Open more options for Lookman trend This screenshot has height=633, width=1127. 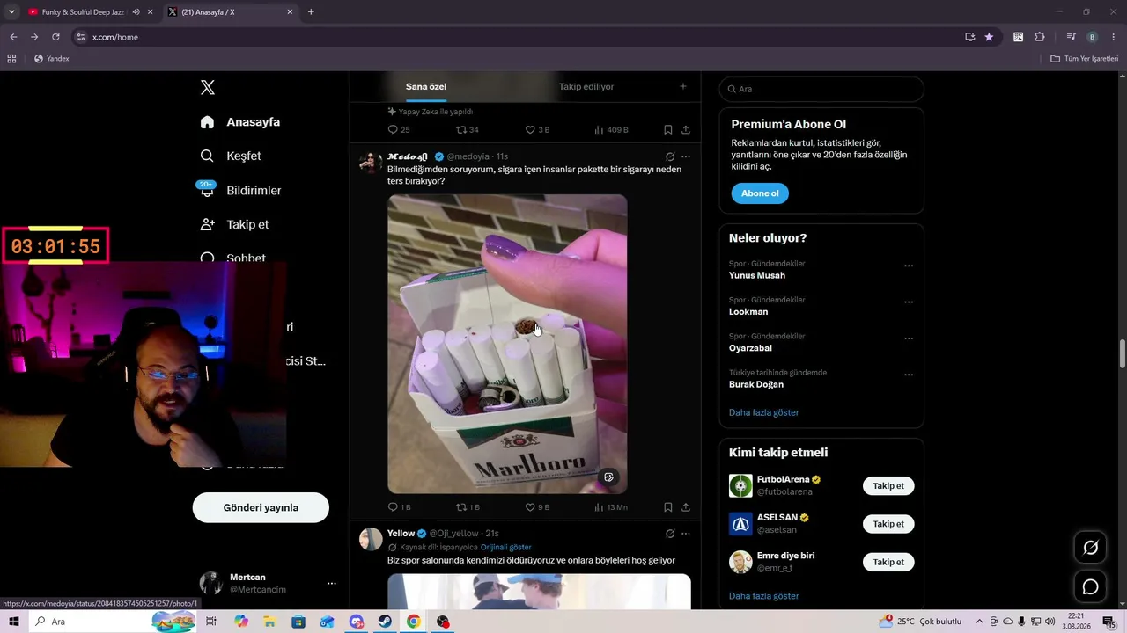pos(909,302)
